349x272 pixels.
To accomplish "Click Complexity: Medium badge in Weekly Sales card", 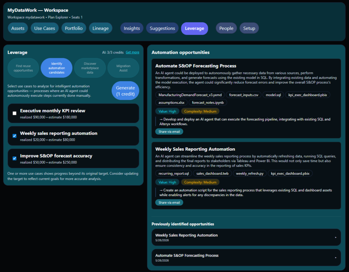I will click(x=200, y=182).
